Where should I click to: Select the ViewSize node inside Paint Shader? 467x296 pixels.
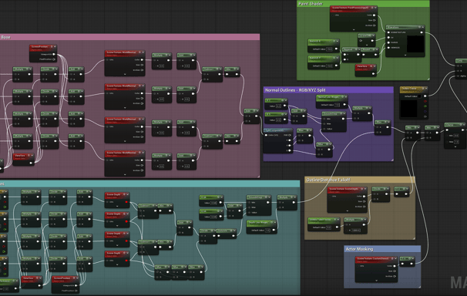[x=366, y=69]
